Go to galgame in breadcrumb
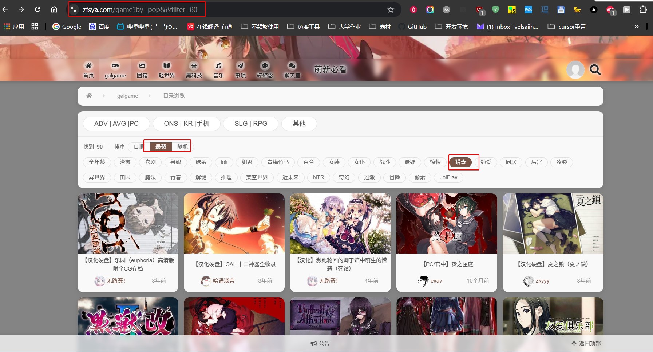This screenshot has width=653, height=352. click(x=127, y=96)
